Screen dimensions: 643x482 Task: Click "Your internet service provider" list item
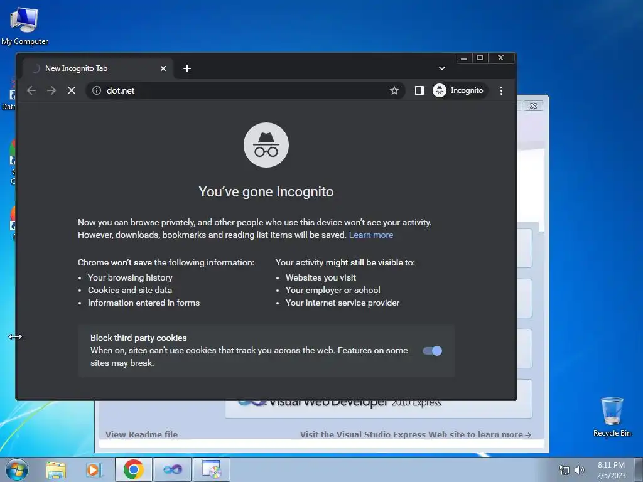(x=342, y=303)
